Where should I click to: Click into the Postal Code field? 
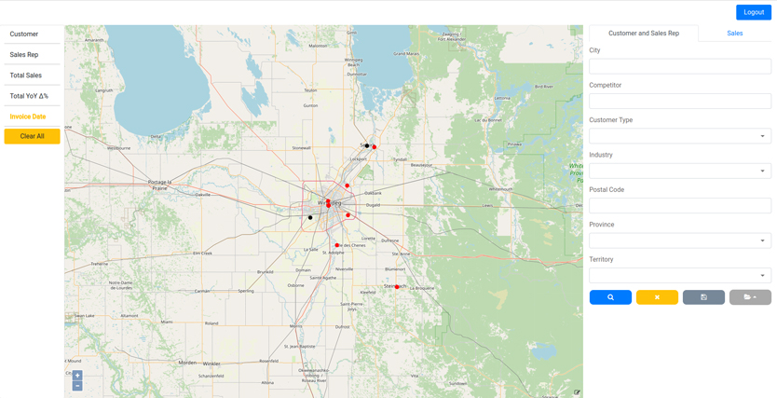pos(680,206)
